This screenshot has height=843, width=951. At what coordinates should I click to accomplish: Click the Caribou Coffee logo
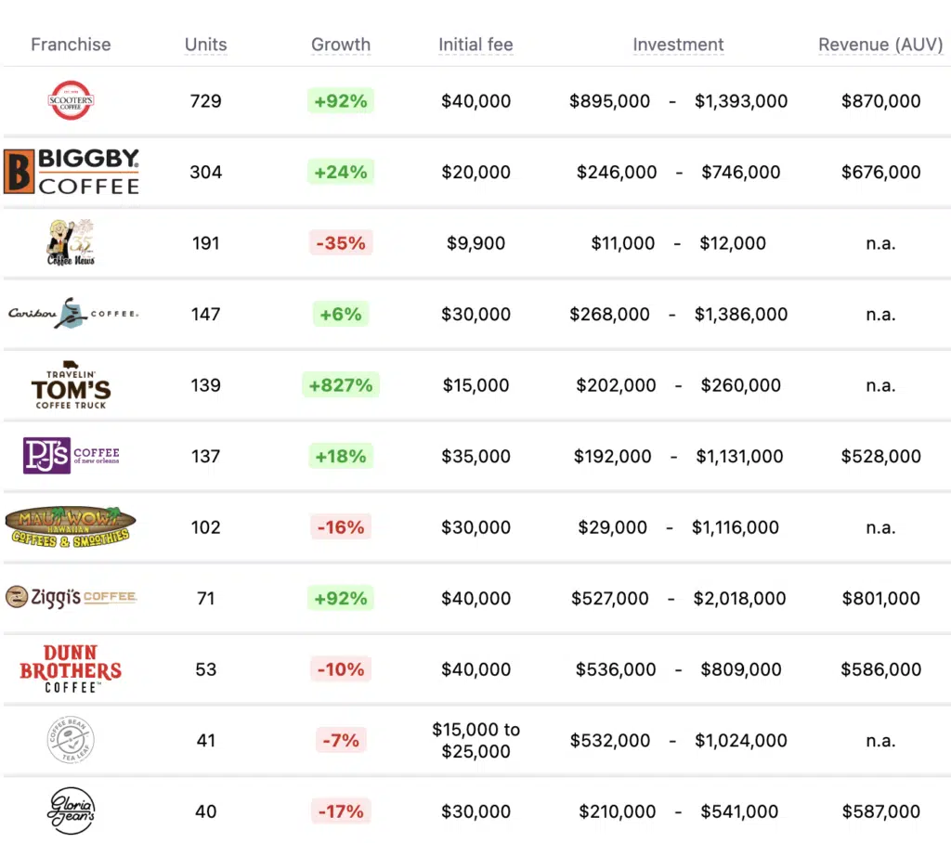[72, 314]
